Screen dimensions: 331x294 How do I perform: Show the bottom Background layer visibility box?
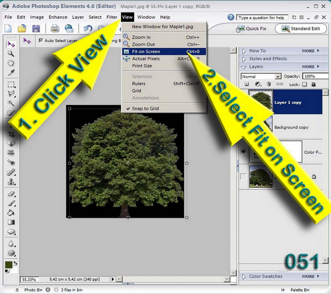[x=243, y=176]
